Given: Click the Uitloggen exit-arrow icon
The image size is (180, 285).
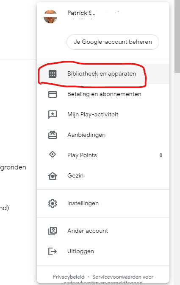Looking at the screenshot, I should click(53, 251).
